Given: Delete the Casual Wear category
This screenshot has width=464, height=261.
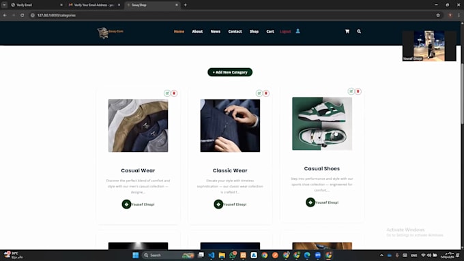Looking at the screenshot, I should 174,93.
